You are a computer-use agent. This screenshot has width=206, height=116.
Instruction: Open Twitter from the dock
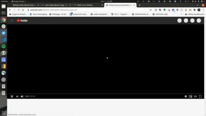pos(4,33)
